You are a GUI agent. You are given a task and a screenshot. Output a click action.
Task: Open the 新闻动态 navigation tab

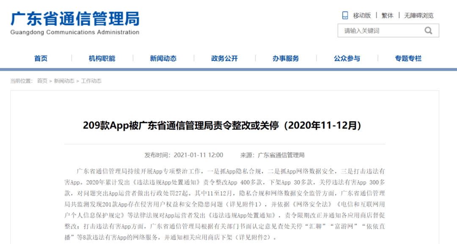click(162, 58)
